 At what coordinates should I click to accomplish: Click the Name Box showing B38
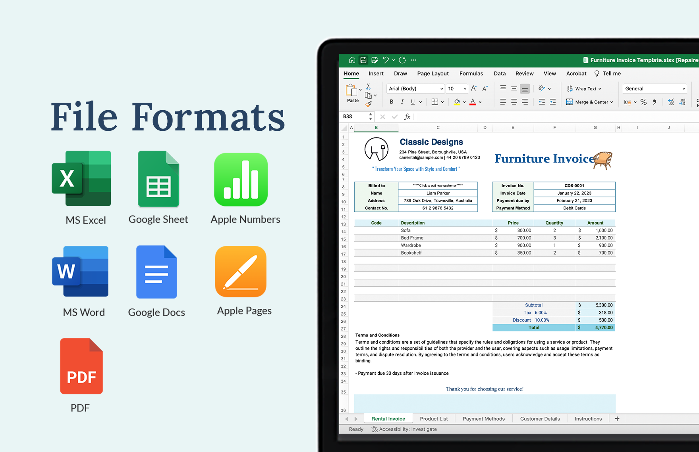(x=354, y=117)
